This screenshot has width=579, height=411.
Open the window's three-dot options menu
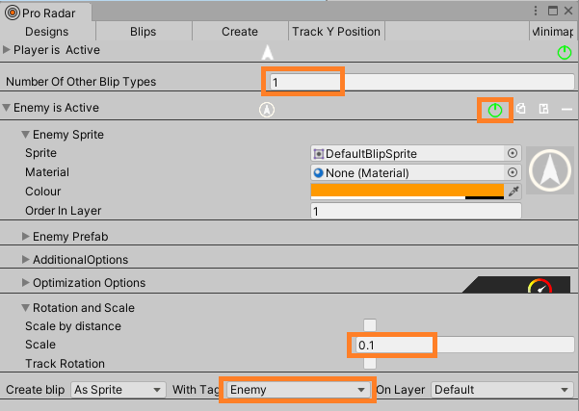[x=536, y=11]
